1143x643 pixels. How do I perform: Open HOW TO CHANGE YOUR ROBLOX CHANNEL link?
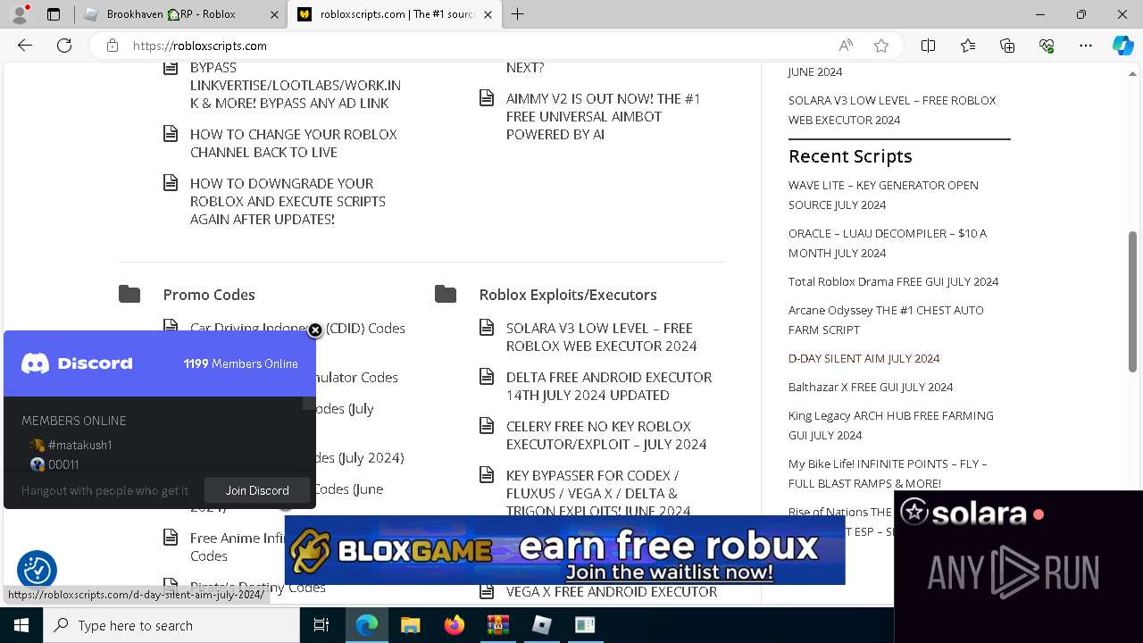click(294, 143)
